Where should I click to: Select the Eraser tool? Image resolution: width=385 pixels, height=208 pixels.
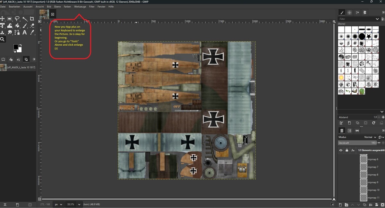tap(32, 26)
